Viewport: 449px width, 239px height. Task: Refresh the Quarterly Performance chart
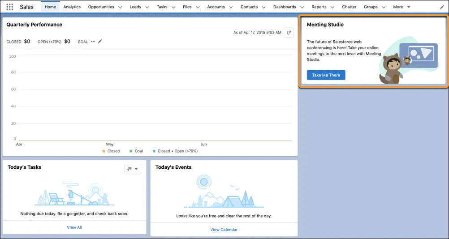tap(289, 33)
